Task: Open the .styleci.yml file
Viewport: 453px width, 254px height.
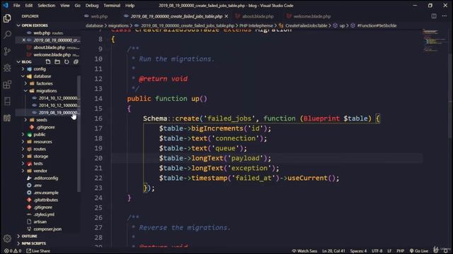Action: [x=44, y=214]
